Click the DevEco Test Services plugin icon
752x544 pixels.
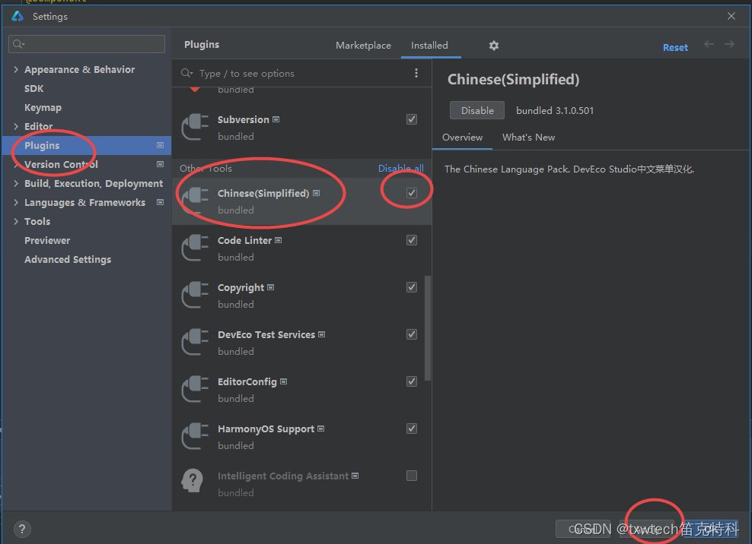[195, 342]
